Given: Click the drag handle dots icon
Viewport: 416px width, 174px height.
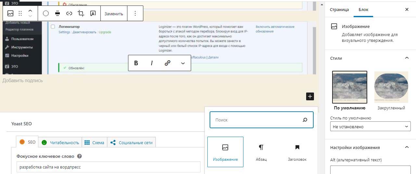Looking at the screenshot, I should (x=20, y=13).
